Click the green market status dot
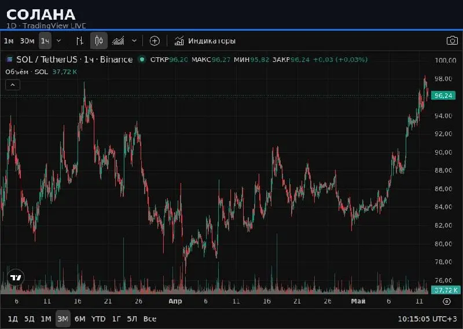Image resolution: width=463 pixels, height=329 pixels. (x=142, y=60)
